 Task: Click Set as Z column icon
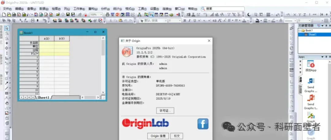(x=305, y=15)
